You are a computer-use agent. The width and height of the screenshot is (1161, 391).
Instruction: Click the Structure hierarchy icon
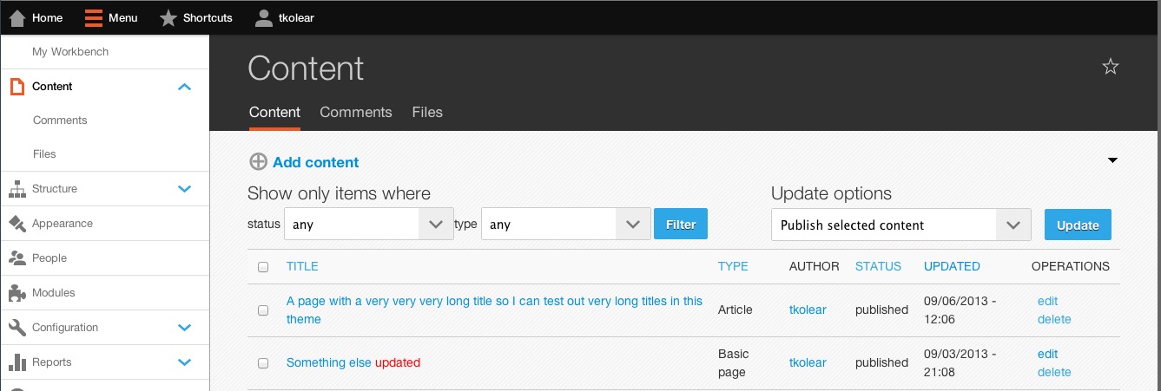(x=16, y=189)
